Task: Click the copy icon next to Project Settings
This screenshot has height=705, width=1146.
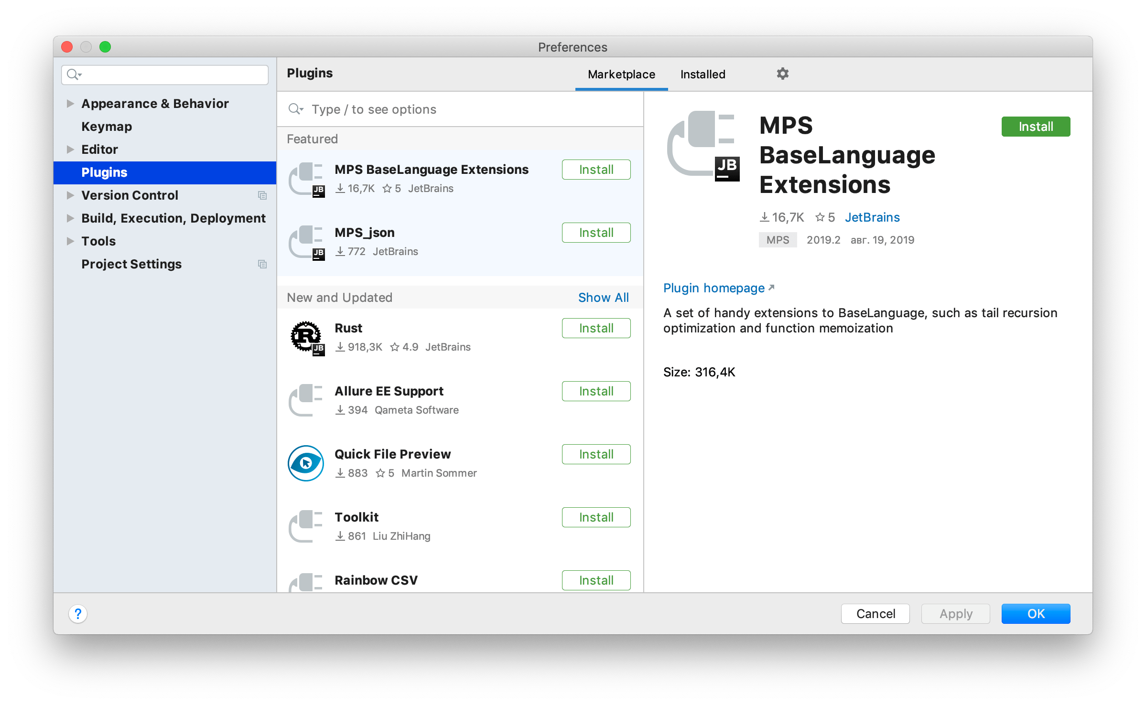Action: 262,264
